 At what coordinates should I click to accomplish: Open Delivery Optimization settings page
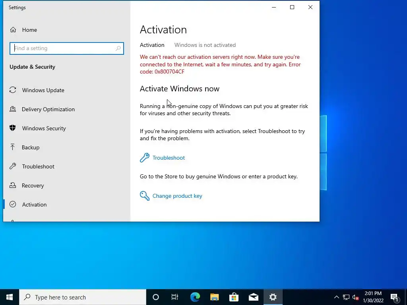[66, 109]
